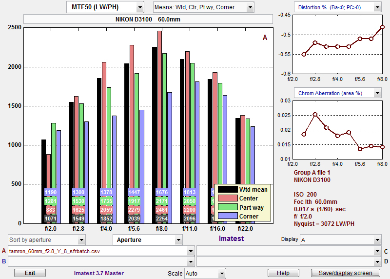Click the ISO 200 text
The height and width of the screenshot is (279, 390).
(305, 195)
